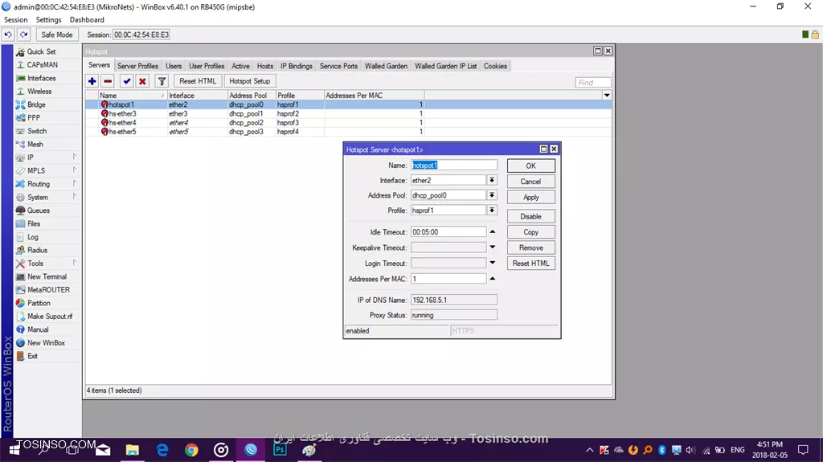Image resolution: width=823 pixels, height=462 pixels.
Task: Open Files in sidebar
Action: (34, 223)
